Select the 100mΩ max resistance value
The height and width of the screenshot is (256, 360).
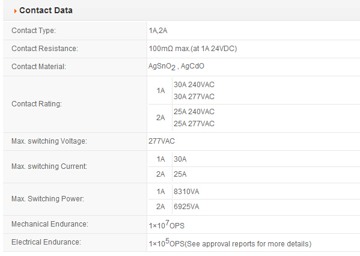(193, 49)
